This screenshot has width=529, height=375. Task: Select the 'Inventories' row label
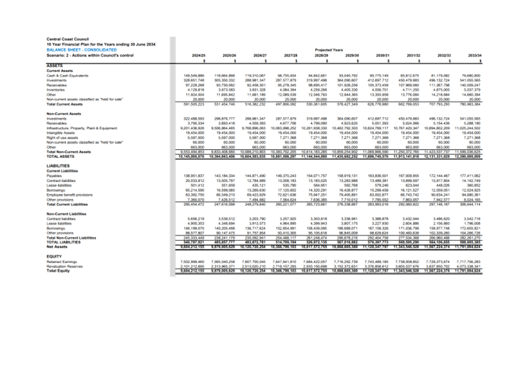(56, 90)
